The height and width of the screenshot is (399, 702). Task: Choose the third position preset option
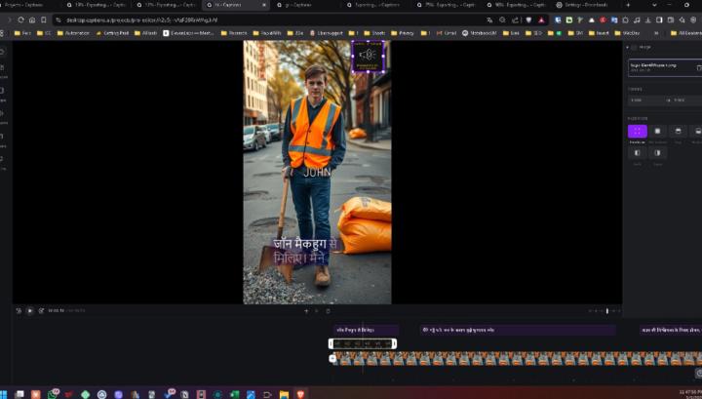678,131
